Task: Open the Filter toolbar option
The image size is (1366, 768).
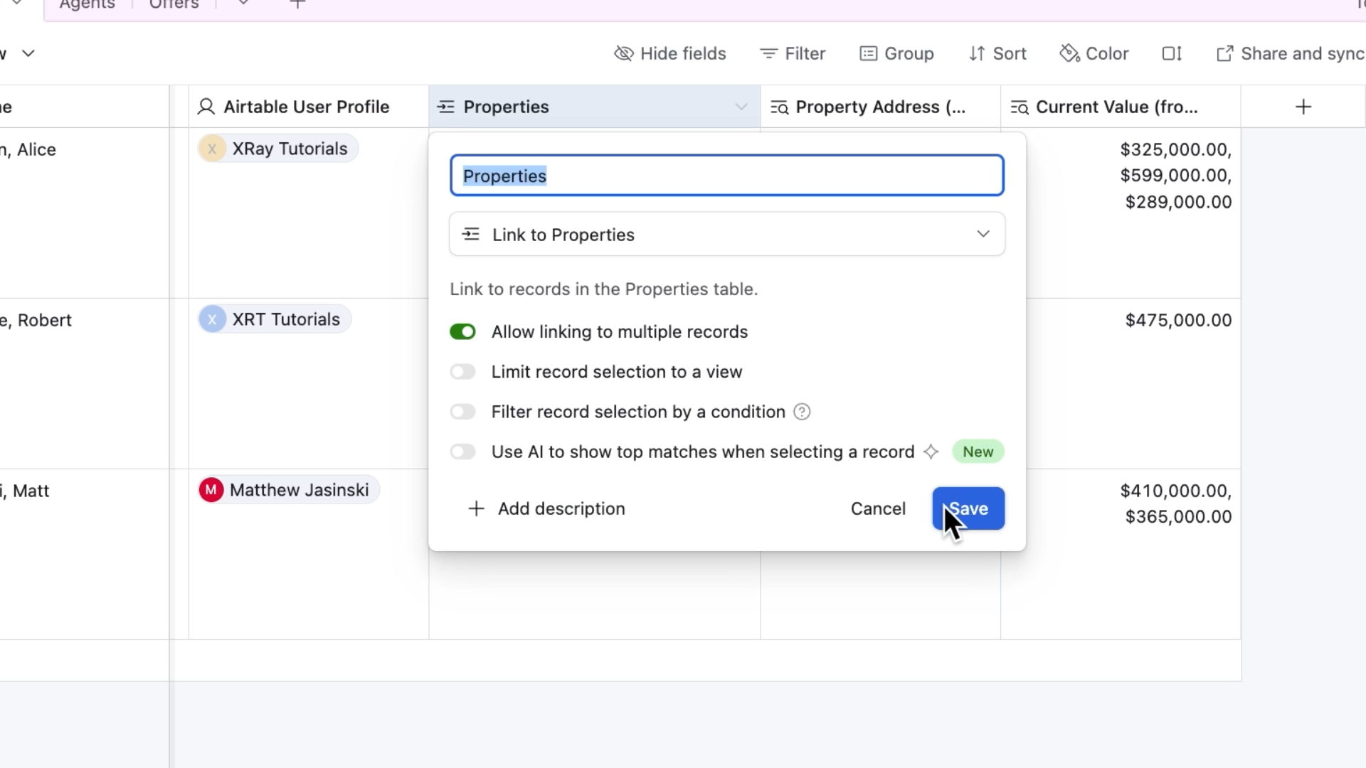Action: click(x=793, y=54)
